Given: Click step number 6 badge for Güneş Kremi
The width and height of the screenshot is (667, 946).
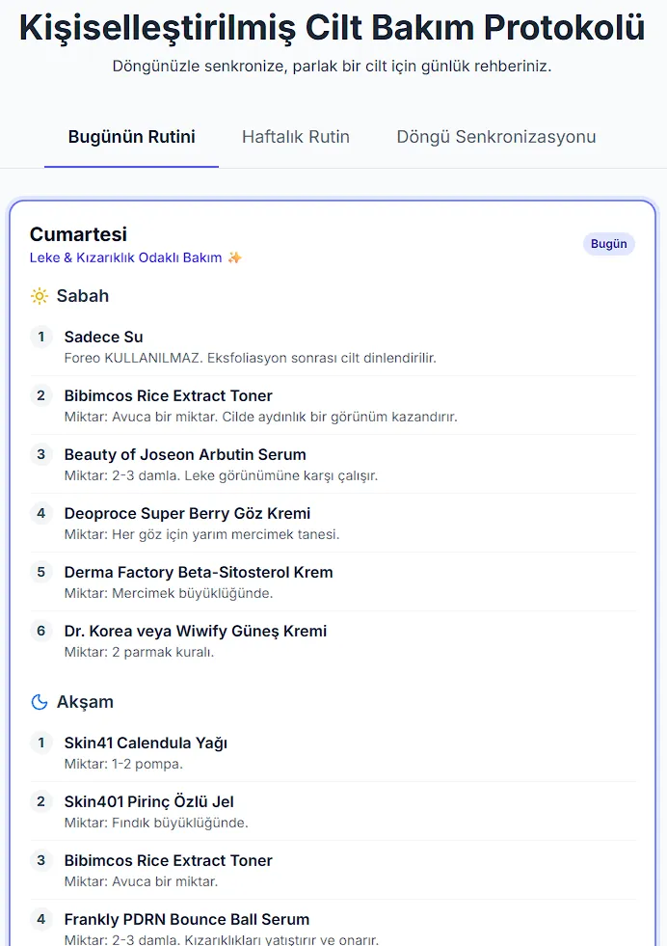Looking at the screenshot, I should (x=40, y=631).
